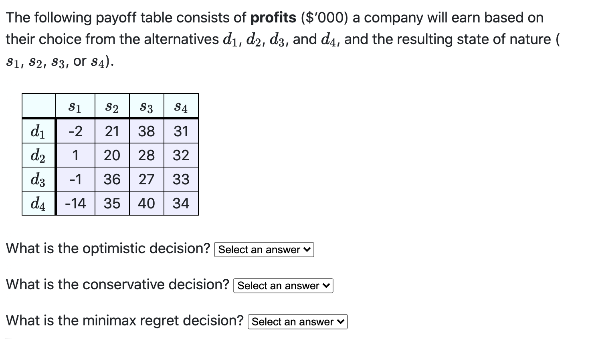Click the d3 row label

[x=38, y=179]
